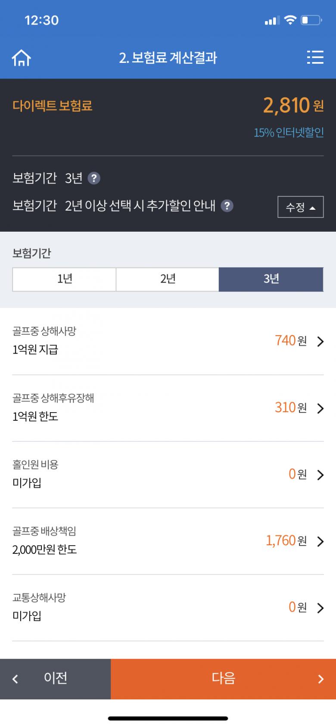Select the 3년 insurance period option
This screenshot has height=727, width=336.
pos(271,279)
